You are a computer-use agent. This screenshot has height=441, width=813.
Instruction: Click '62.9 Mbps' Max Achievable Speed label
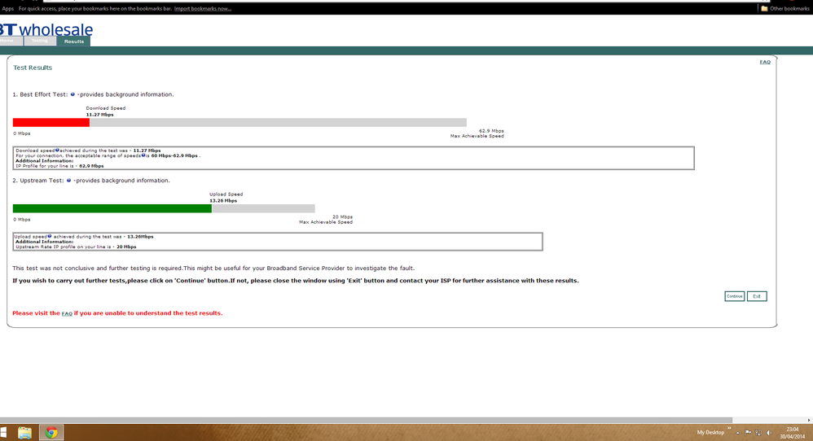(491, 131)
